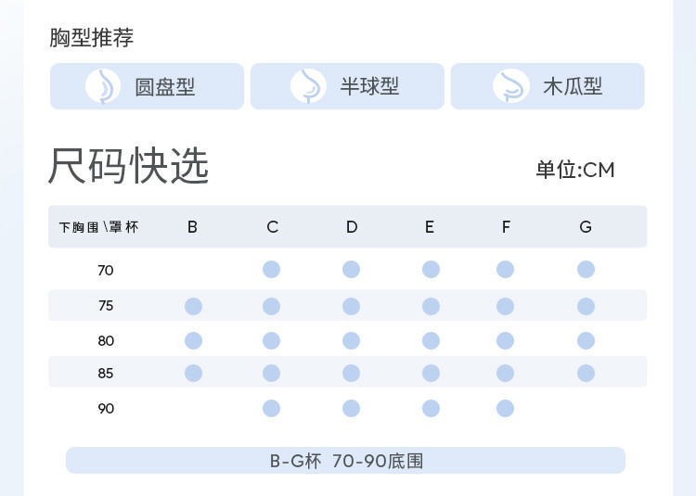
Task: Click the G cup column header
Action: coord(586,227)
